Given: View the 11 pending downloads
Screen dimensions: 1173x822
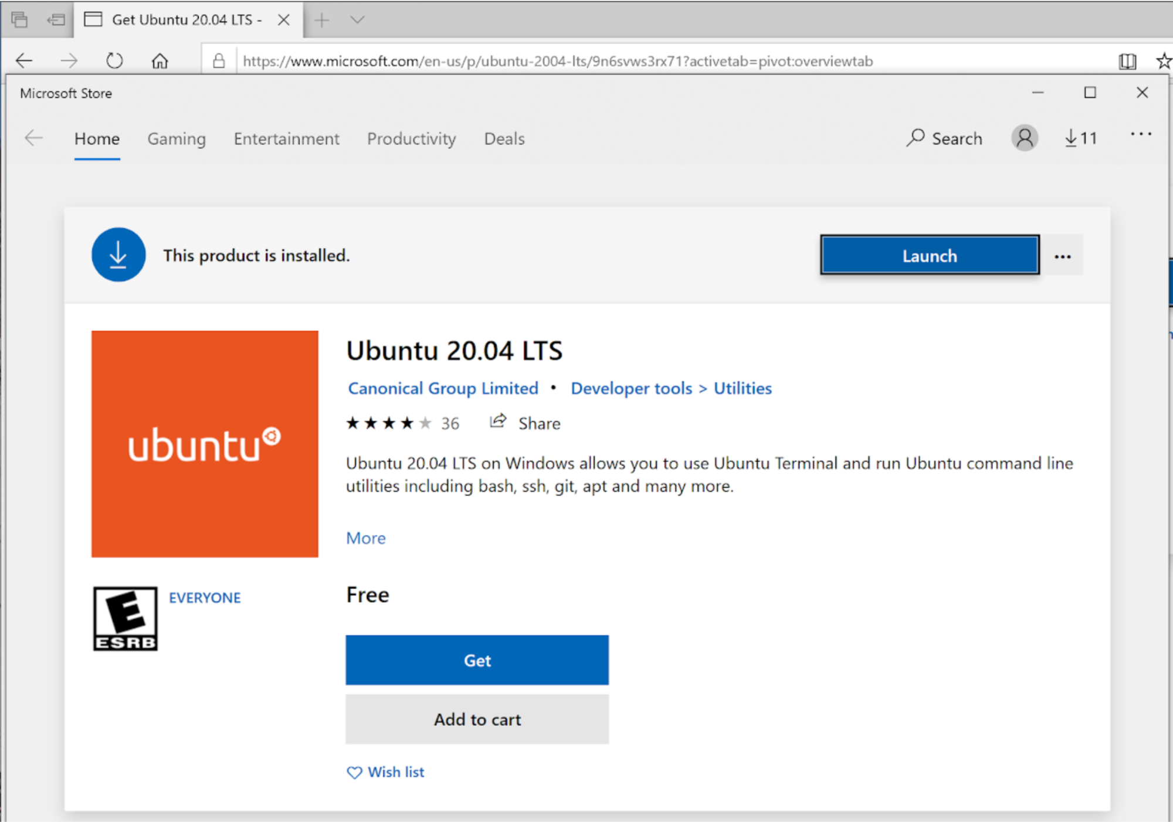Looking at the screenshot, I should 1081,138.
